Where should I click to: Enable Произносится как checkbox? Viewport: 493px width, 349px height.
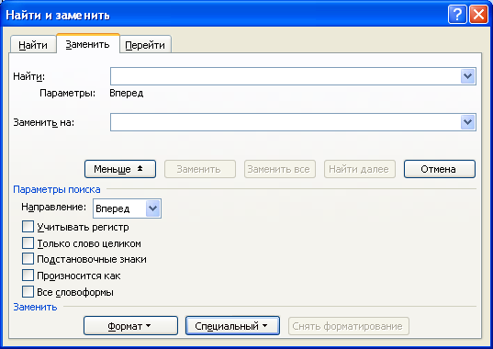pos(28,276)
